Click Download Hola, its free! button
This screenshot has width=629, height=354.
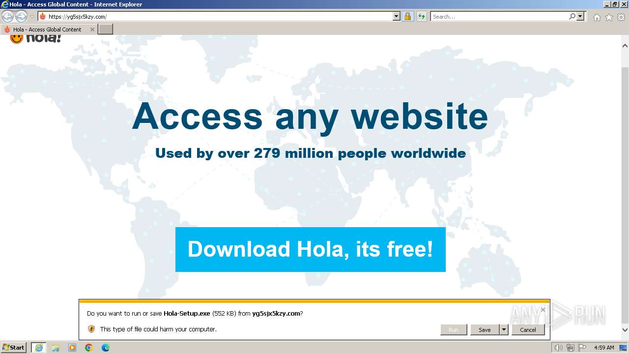point(311,249)
